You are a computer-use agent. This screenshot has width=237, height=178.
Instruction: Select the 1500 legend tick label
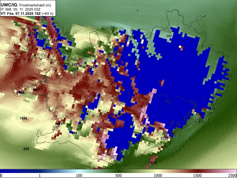[x=197, y=175]
